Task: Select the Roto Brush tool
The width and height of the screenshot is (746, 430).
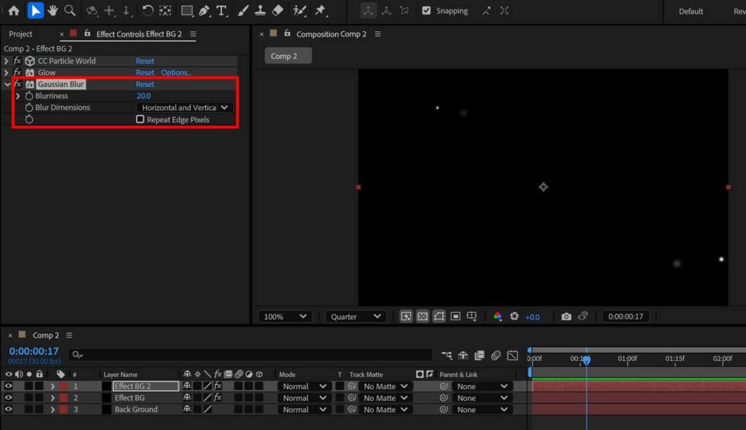Action: tap(299, 10)
